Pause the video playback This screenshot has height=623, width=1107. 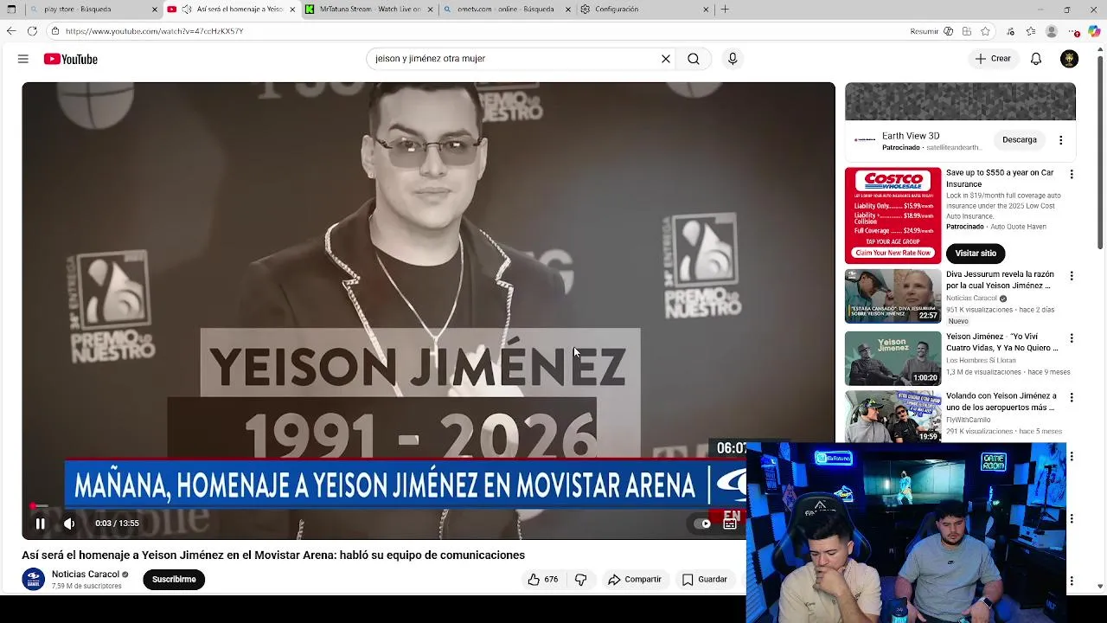[40, 523]
